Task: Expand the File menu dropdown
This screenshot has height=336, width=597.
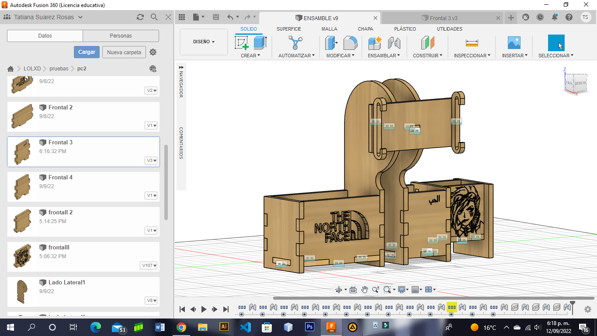Action: pyautogui.click(x=198, y=17)
